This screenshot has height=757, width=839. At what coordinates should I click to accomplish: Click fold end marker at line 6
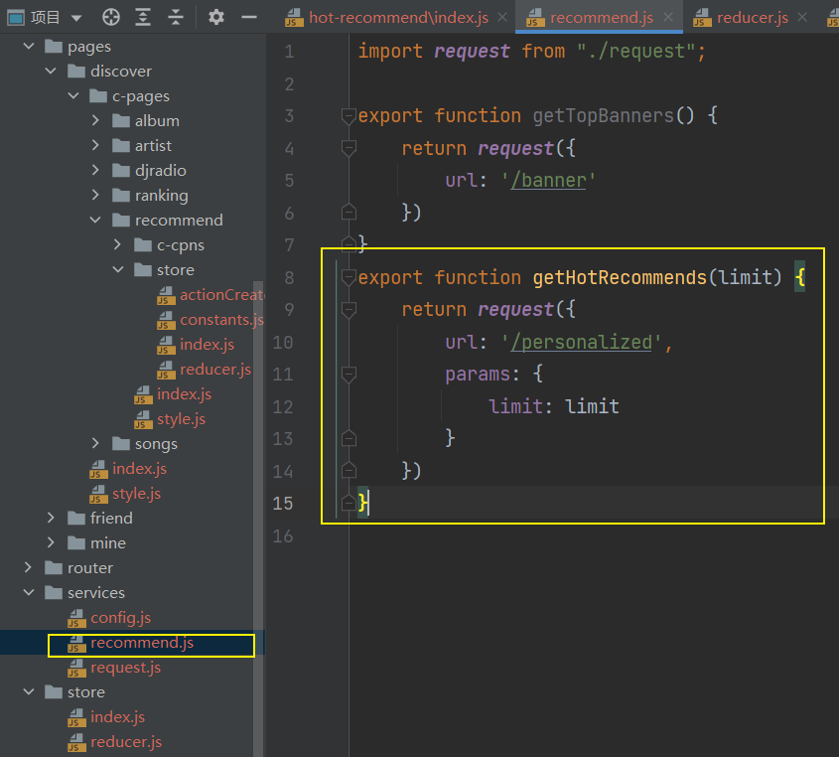coord(349,212)
